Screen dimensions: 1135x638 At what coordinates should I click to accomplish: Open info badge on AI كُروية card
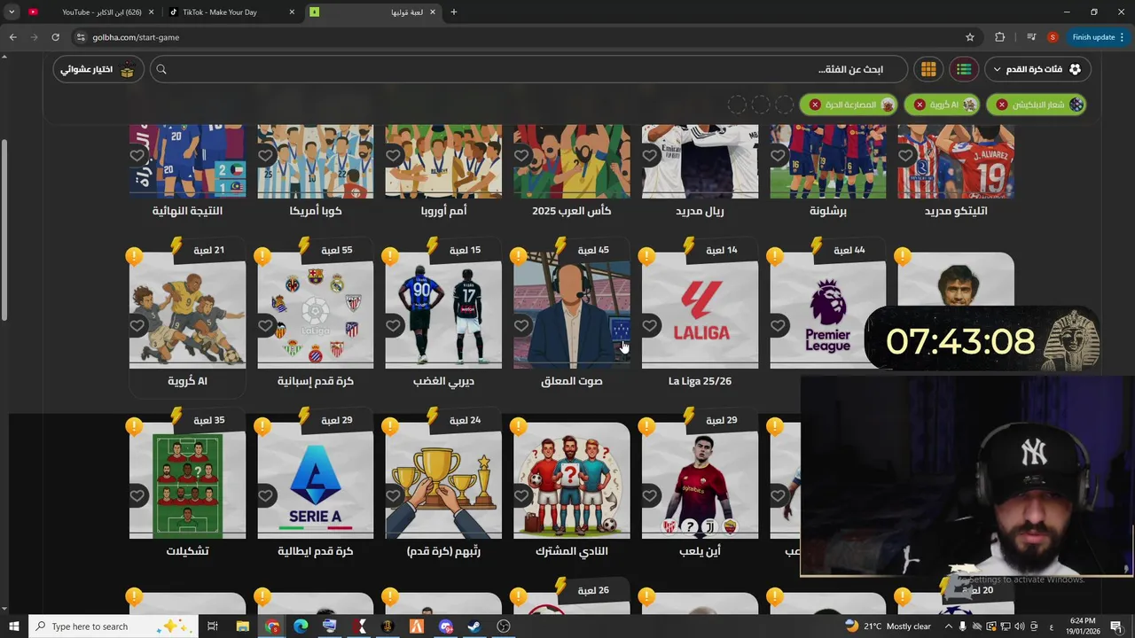click(x=134, y=257)
